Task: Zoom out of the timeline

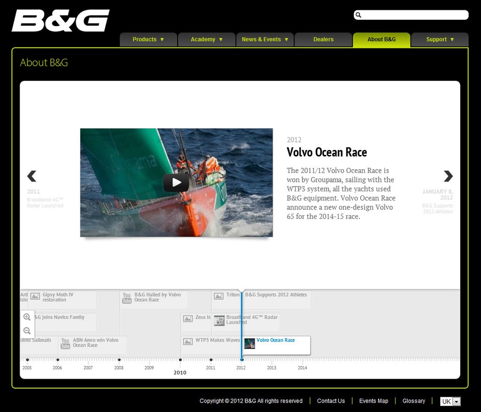Action: coord(27,331)
